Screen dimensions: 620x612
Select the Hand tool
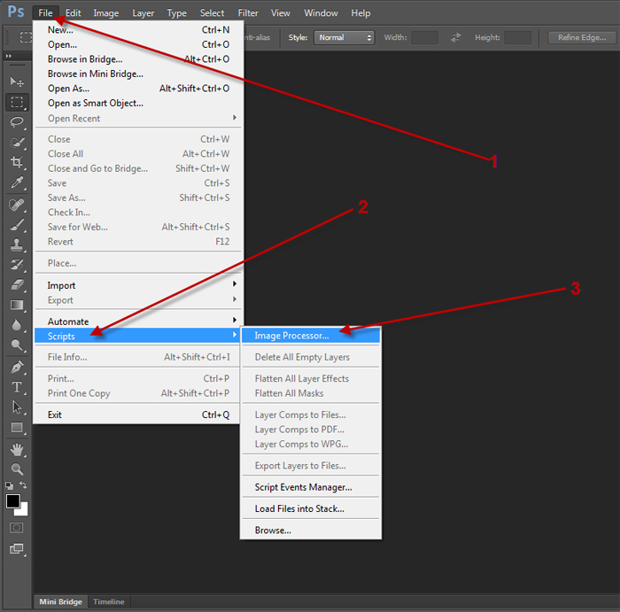point(17,450)
